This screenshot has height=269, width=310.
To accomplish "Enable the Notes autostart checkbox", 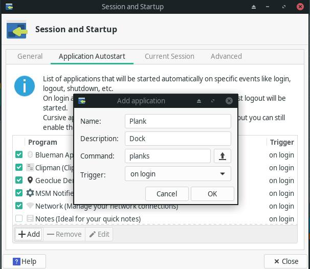I will [19, 218].
